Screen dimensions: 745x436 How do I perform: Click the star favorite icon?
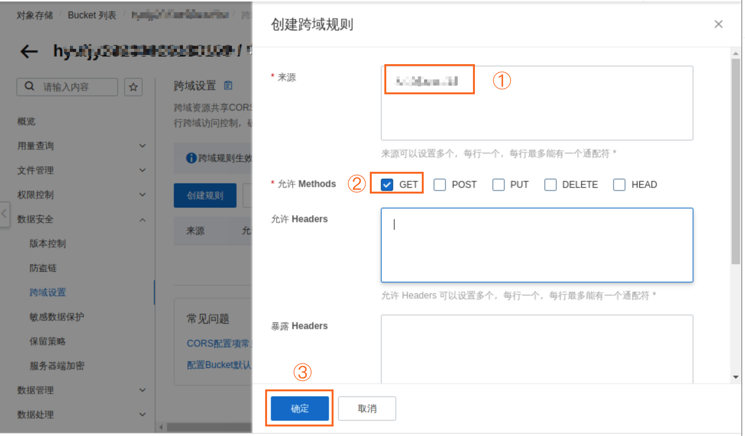pos(133,87)
